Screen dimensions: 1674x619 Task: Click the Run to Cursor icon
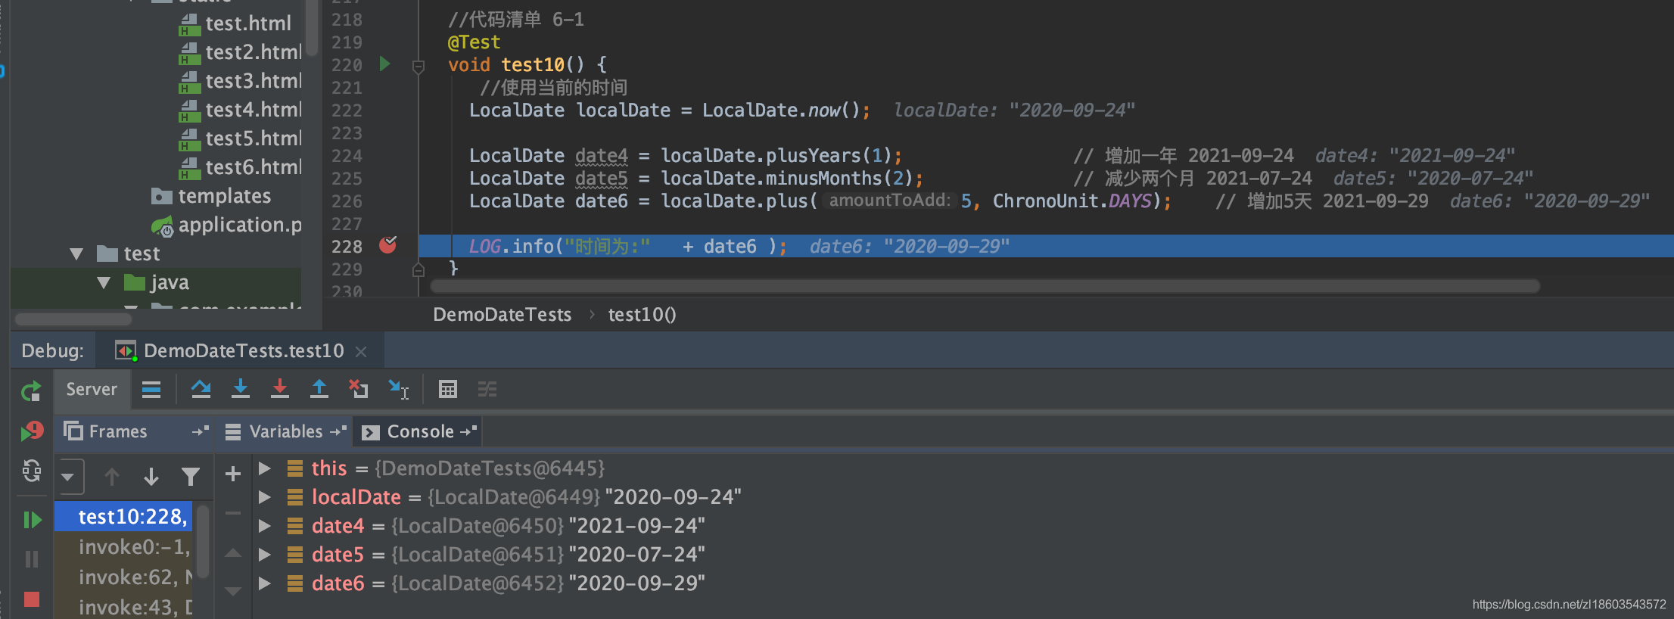398,389
